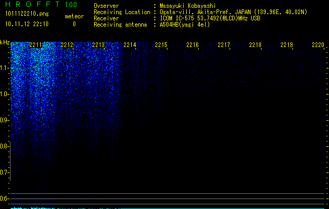Image resolution: width=329 pixels, height=209 pixels.
Task: Click the Ogata-vill. Akita-Pref. JAPAN location text
Action: click(x=233, y=12)
